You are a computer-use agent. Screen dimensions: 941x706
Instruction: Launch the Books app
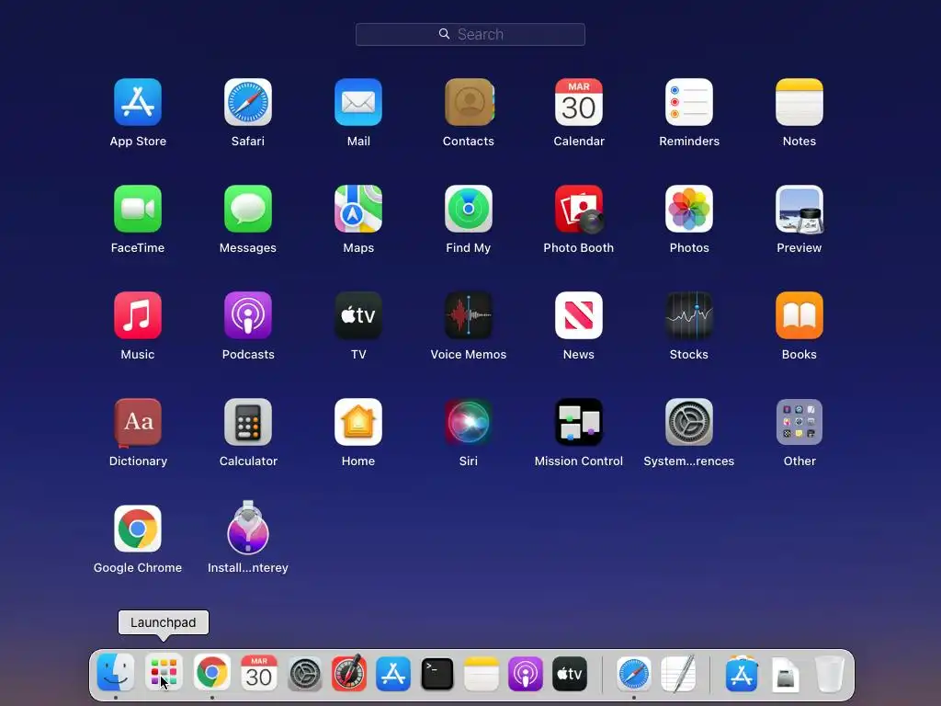(x=799, y=315)
